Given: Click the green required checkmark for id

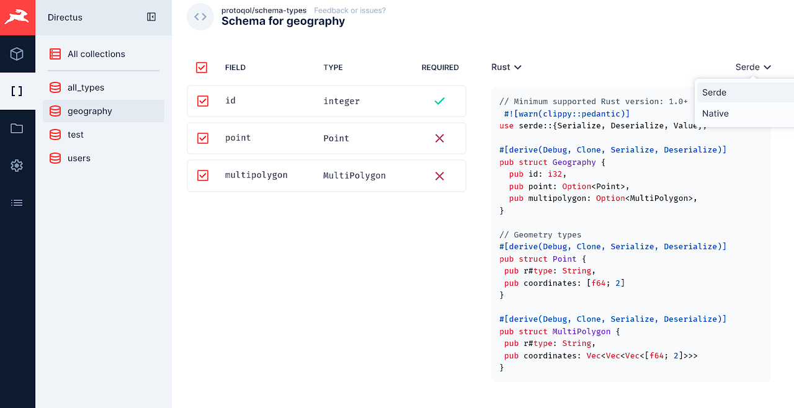Looking at the screenshot, I should [440, 101].
